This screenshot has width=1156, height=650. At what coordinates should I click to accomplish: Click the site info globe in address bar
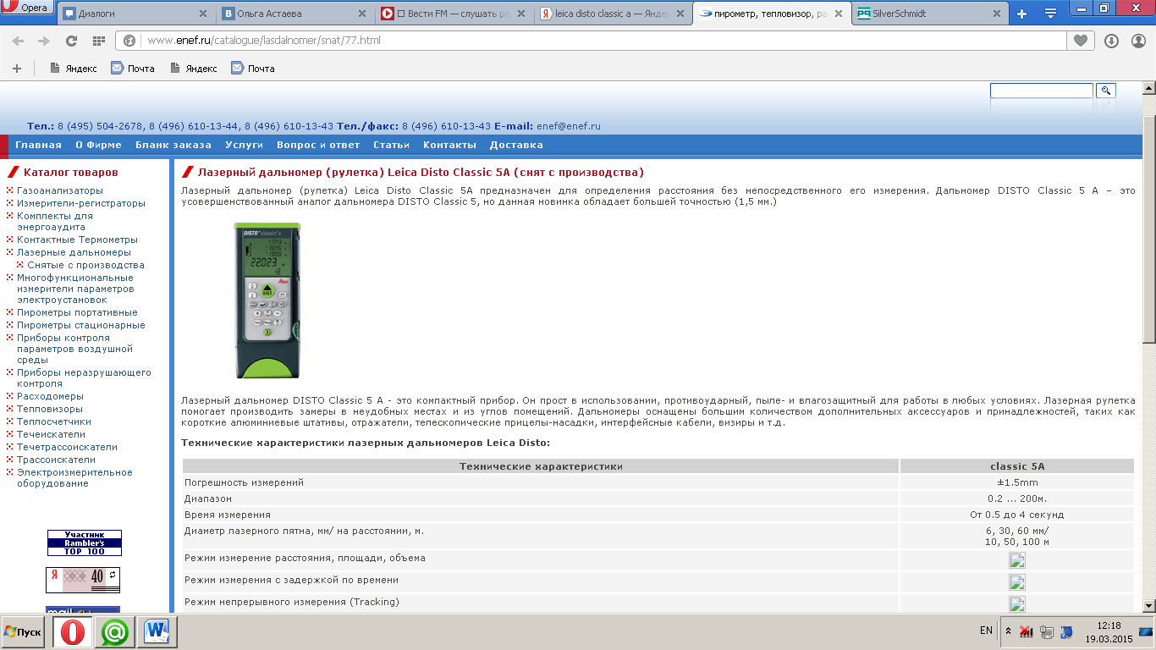click(x=130, y=41)
